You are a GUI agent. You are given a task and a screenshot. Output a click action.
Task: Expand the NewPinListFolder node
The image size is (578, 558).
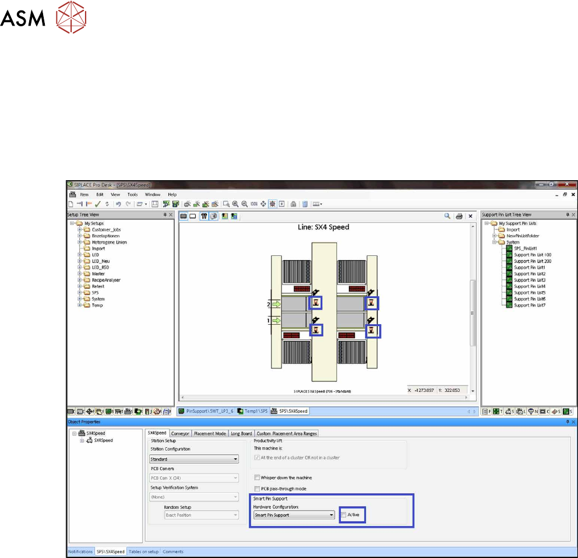[x=494, y=236]
